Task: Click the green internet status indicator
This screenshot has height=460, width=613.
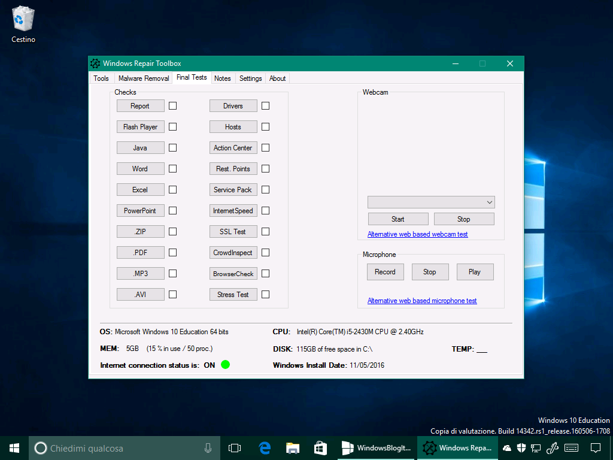Action: tap(225, 365)
